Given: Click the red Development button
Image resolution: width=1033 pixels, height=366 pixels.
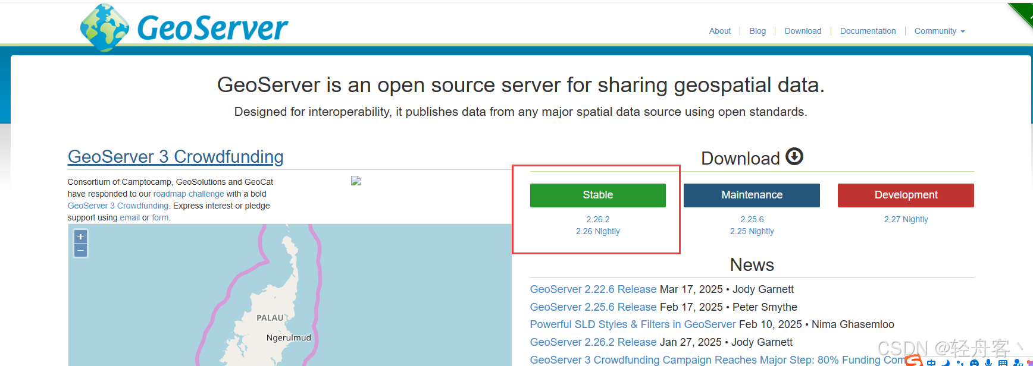Looking at the screenshot, I should pos(906,195).
